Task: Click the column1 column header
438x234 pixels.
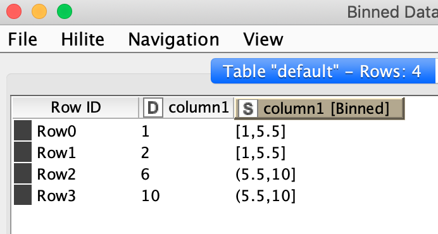Action: pos(186,108)
